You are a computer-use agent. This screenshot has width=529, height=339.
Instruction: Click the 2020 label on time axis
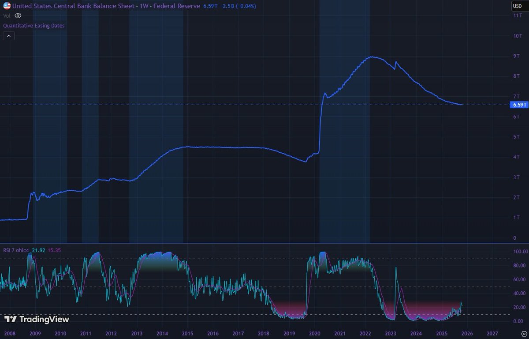[x=315, y=333]
